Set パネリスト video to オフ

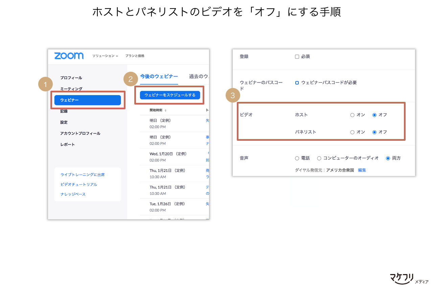[x=374, y=132]
